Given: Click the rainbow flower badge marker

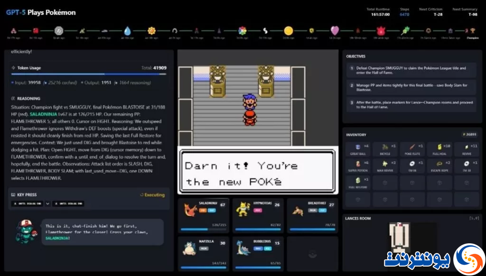Looking at the screenshot, I should 243,31.
